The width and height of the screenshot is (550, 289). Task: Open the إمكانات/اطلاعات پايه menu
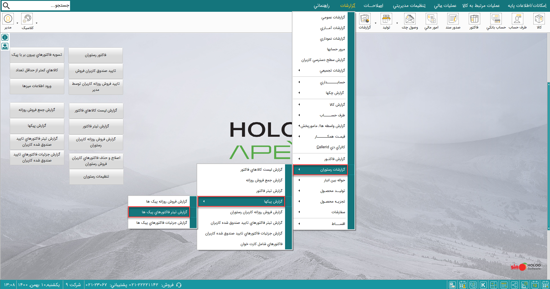[527, 5]
